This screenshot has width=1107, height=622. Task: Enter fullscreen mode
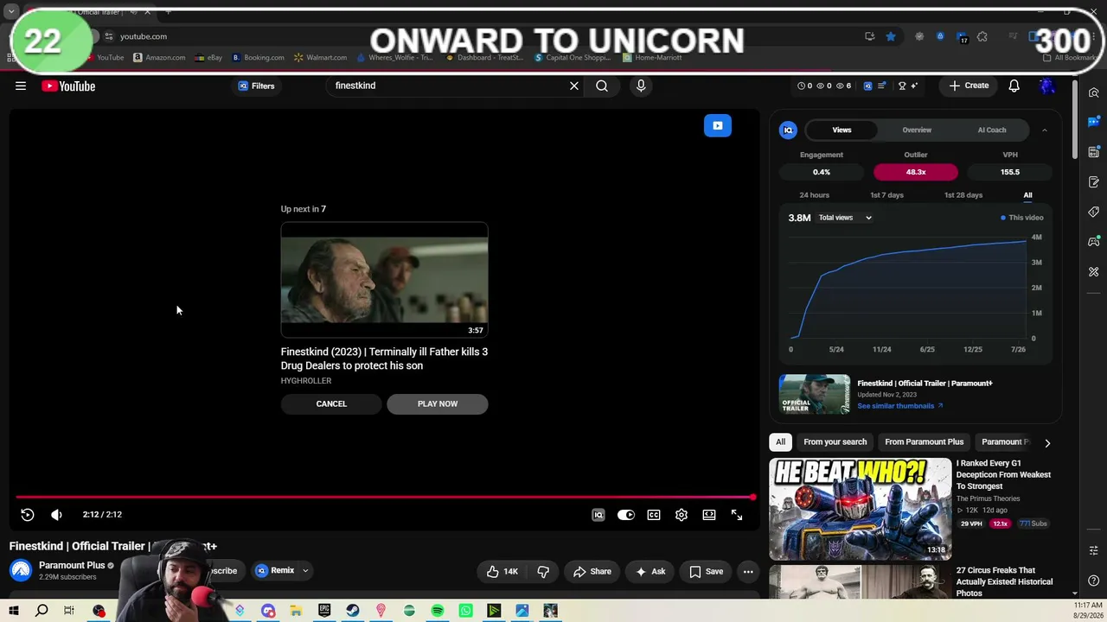(x=737, y=515)
